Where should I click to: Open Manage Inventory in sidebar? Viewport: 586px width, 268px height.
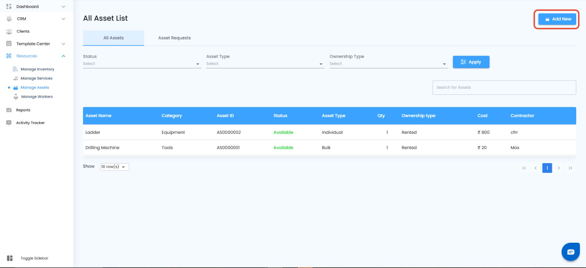click(x=37, y=69)
